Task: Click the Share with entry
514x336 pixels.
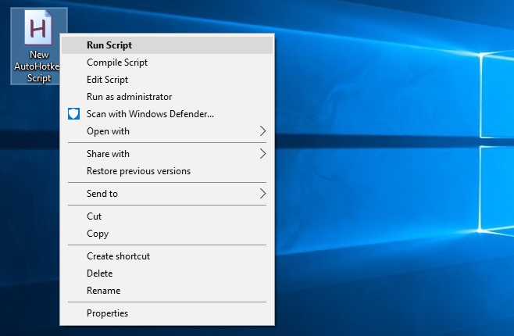Action: 108,154
